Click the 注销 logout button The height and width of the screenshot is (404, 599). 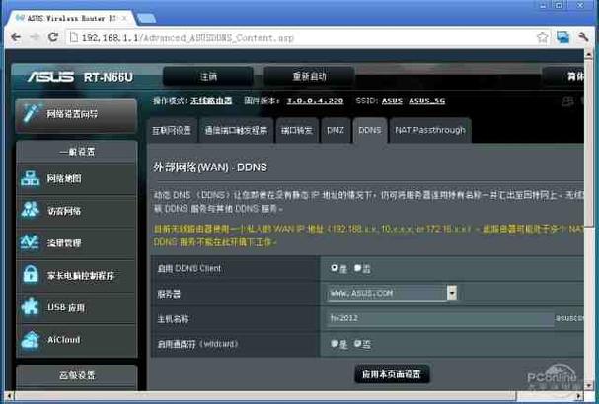(208, 77)
